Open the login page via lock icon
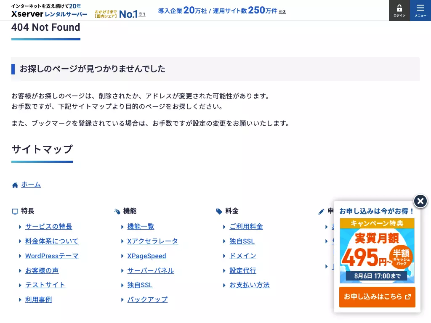 pos(399,11)
